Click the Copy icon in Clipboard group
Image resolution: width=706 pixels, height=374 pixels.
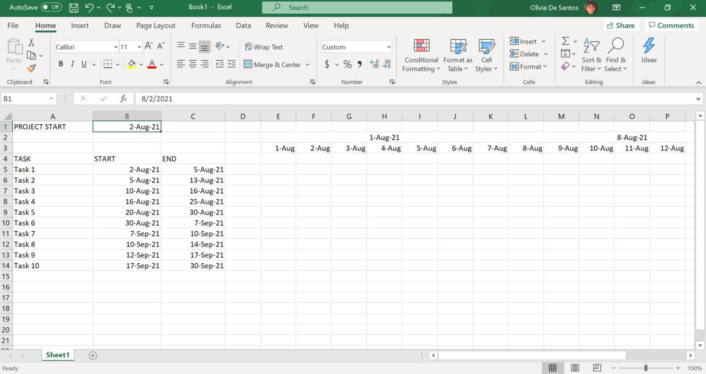tap(31, 55)
